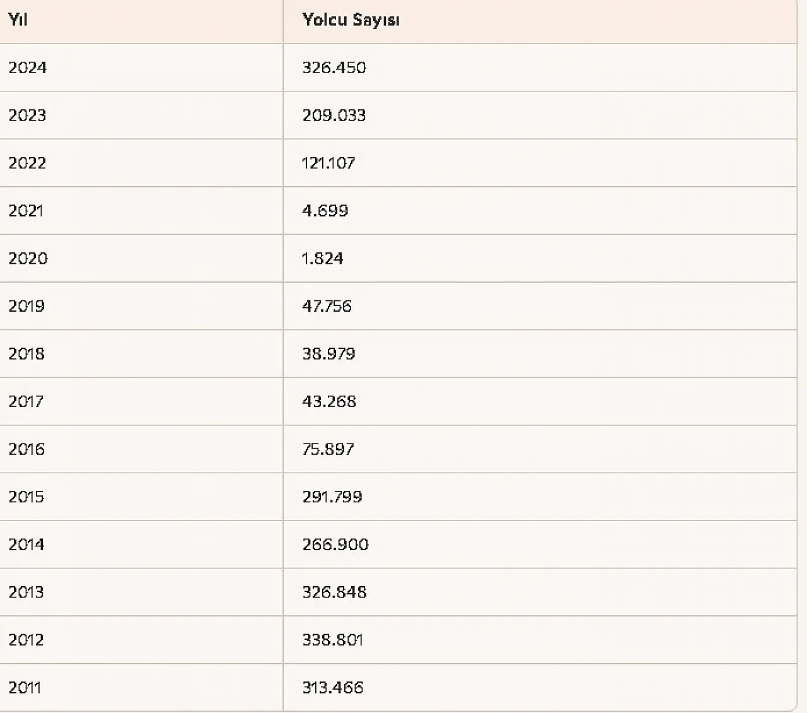The width and height of the screenshot is (807, 713).
Task: Select the 2013 year cell
Action: point(26,592)
